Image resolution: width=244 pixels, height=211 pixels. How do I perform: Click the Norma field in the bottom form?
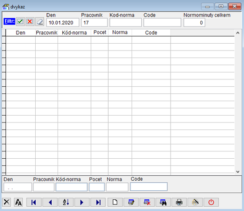tap(117, 187)
